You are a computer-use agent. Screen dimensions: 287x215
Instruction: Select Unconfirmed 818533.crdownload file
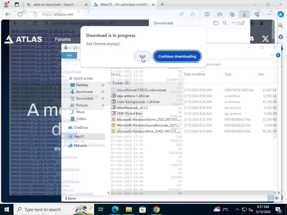tap(141, 90)
